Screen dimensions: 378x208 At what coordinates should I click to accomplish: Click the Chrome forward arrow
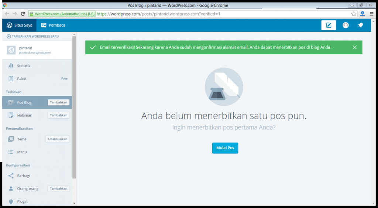click(x=15, y=14)
